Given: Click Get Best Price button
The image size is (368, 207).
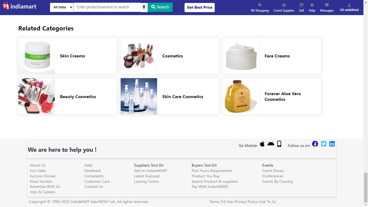Looking at the screenshot, I should [199, 8].
